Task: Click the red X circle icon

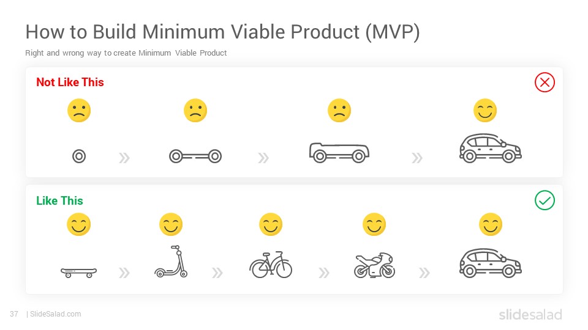Action: tap(545, 82)
